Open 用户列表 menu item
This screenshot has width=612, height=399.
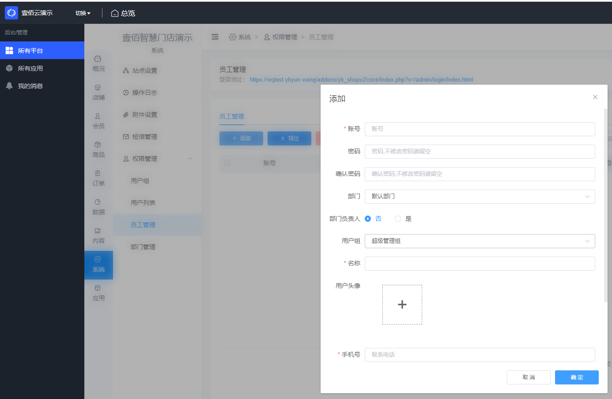click(x=143, y=203)
